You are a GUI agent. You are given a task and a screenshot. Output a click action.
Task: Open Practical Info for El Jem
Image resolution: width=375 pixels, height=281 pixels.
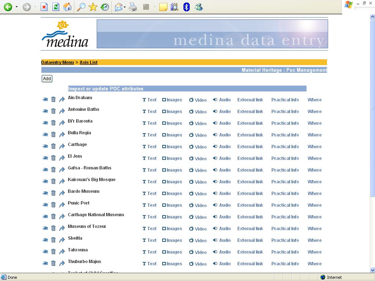coord(285,158)
